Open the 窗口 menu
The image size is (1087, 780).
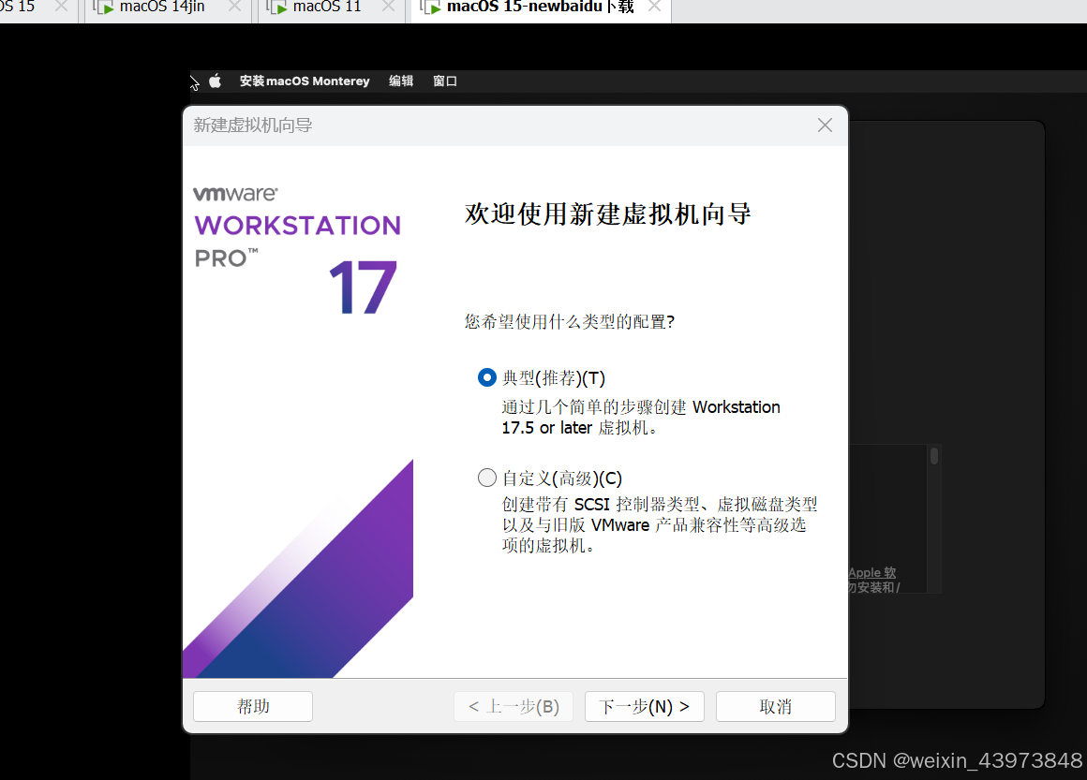point(445,81)
